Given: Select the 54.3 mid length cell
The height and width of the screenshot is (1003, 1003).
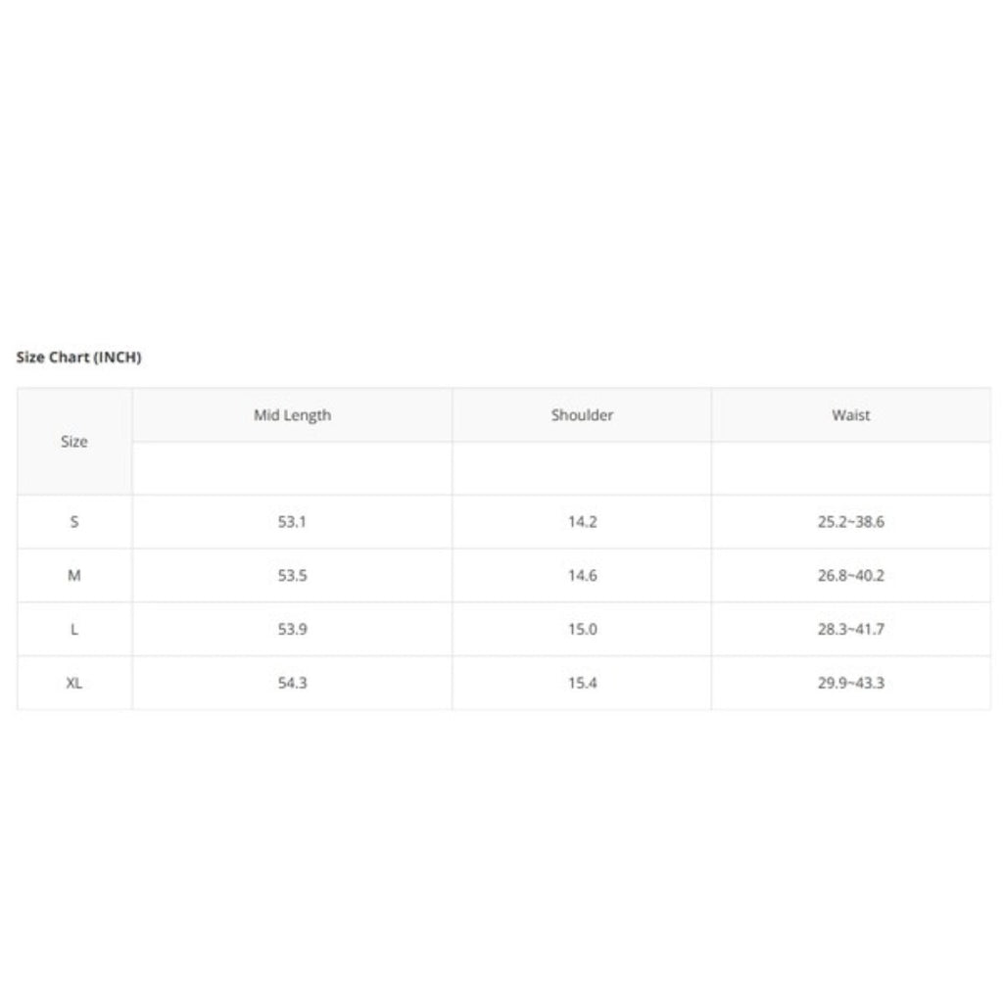Looking at the screenshot, I should pyautogui.click(x=292, y=684).
